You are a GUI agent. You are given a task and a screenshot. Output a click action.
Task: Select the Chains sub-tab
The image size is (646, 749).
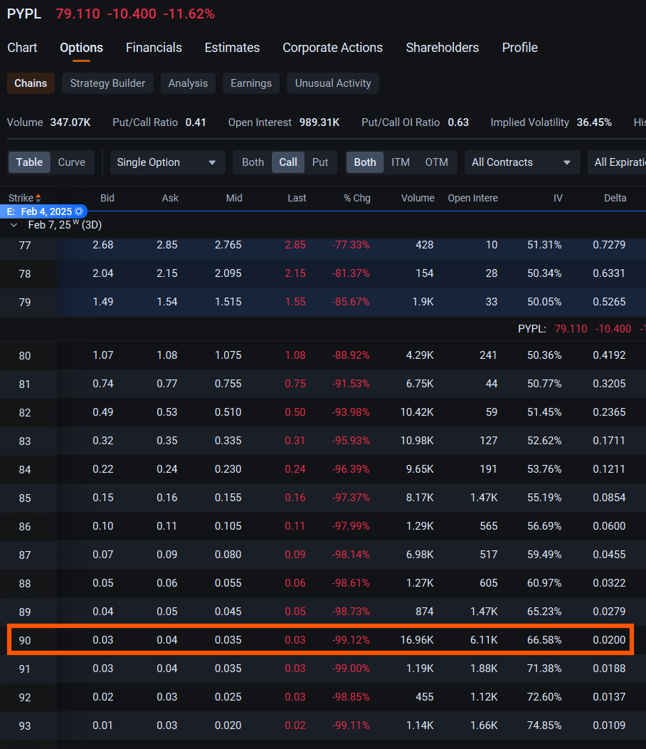[x=31, y=83]
